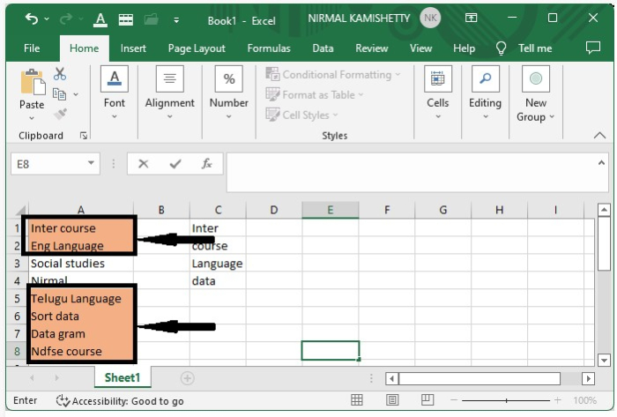
Task: Open the Formulas ribbon tab
Action: coord(269,48)
